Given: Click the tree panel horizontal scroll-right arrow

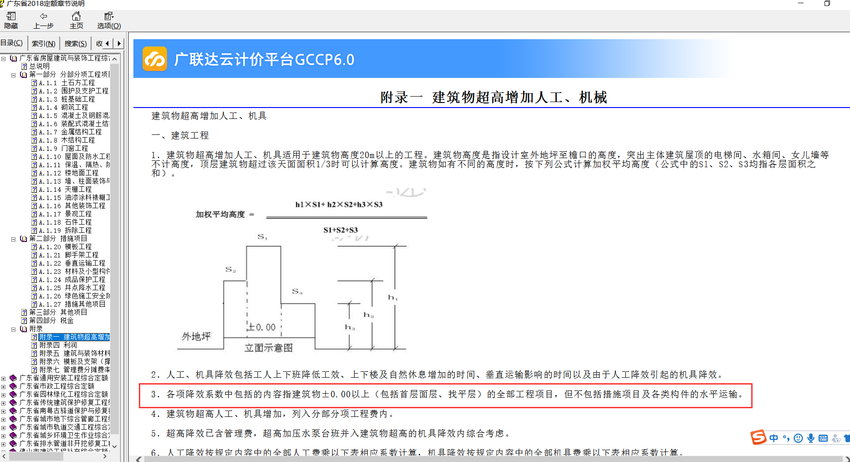Looking at the screenshot, I should [105, 456].
